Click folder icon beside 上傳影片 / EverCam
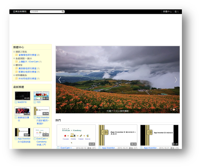This screenshot has width=201, height=168. [x=16, y=61]
